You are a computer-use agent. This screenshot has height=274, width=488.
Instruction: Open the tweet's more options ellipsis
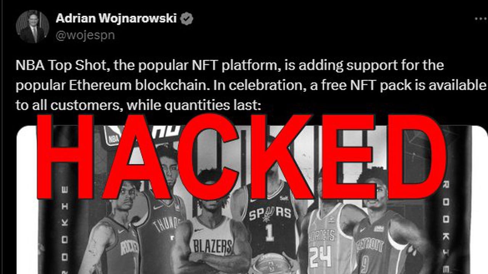click(x=481, y=19)
